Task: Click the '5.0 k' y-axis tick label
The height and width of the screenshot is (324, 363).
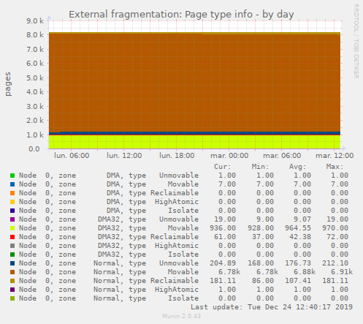Action: [35, 78]
